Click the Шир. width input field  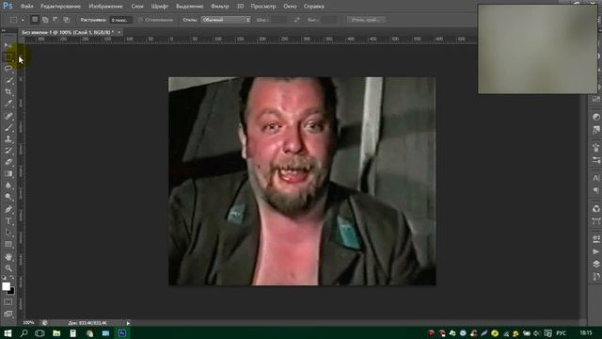pos(278,20)
